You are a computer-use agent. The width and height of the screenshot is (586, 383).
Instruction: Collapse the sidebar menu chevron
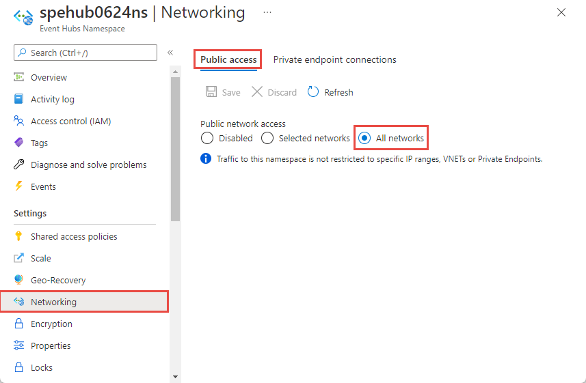point(170,53)
